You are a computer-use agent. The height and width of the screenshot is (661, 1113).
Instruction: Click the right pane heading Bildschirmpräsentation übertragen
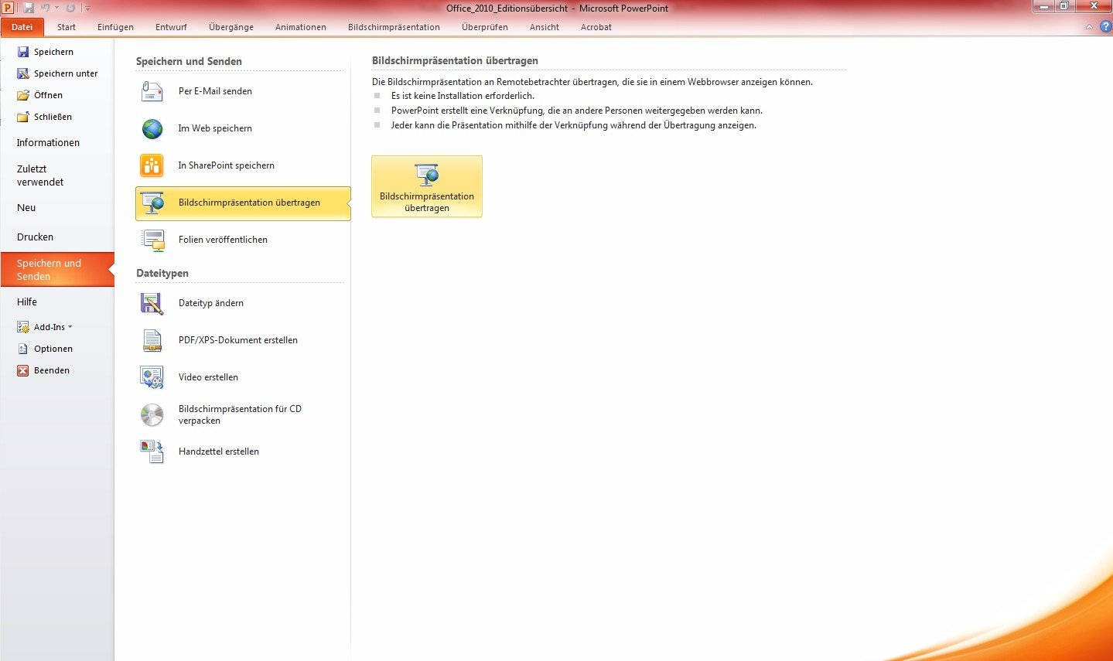click(455, 60)
